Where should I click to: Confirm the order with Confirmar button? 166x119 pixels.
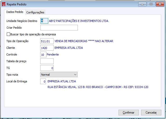tap(129, 113)
